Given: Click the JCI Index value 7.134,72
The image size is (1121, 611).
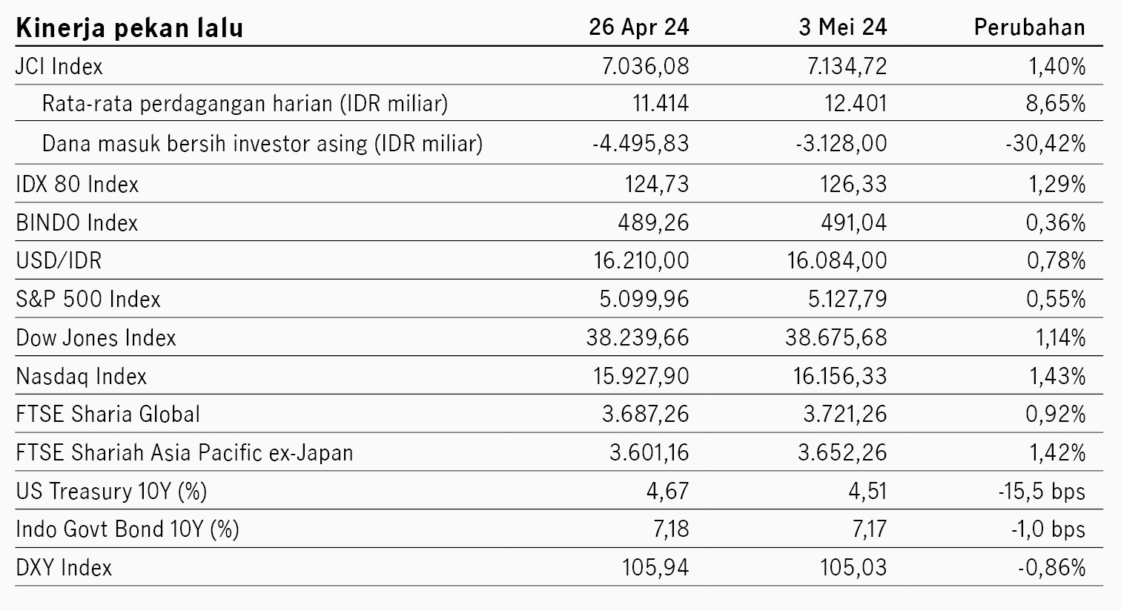Looking at the screenshot, I should click(x=846, y=67).
